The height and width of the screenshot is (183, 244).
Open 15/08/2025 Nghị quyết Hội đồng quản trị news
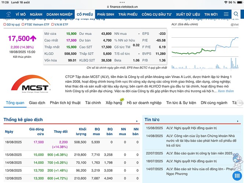191,128
